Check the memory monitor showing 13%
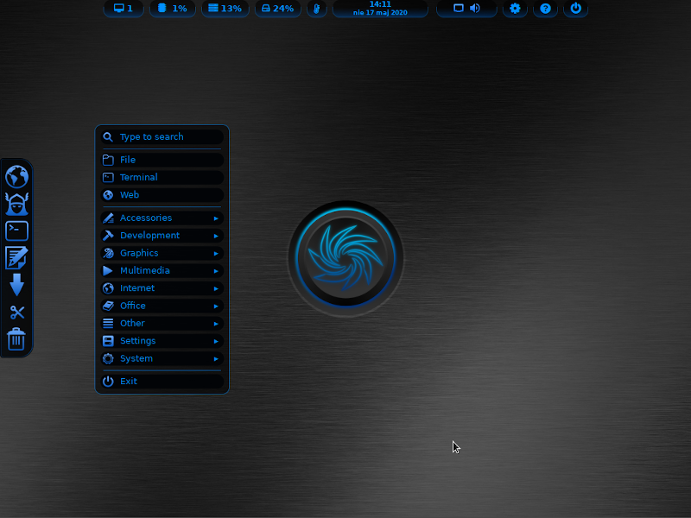The height and width of the screenshot is (518, 691). pos(225,9)
